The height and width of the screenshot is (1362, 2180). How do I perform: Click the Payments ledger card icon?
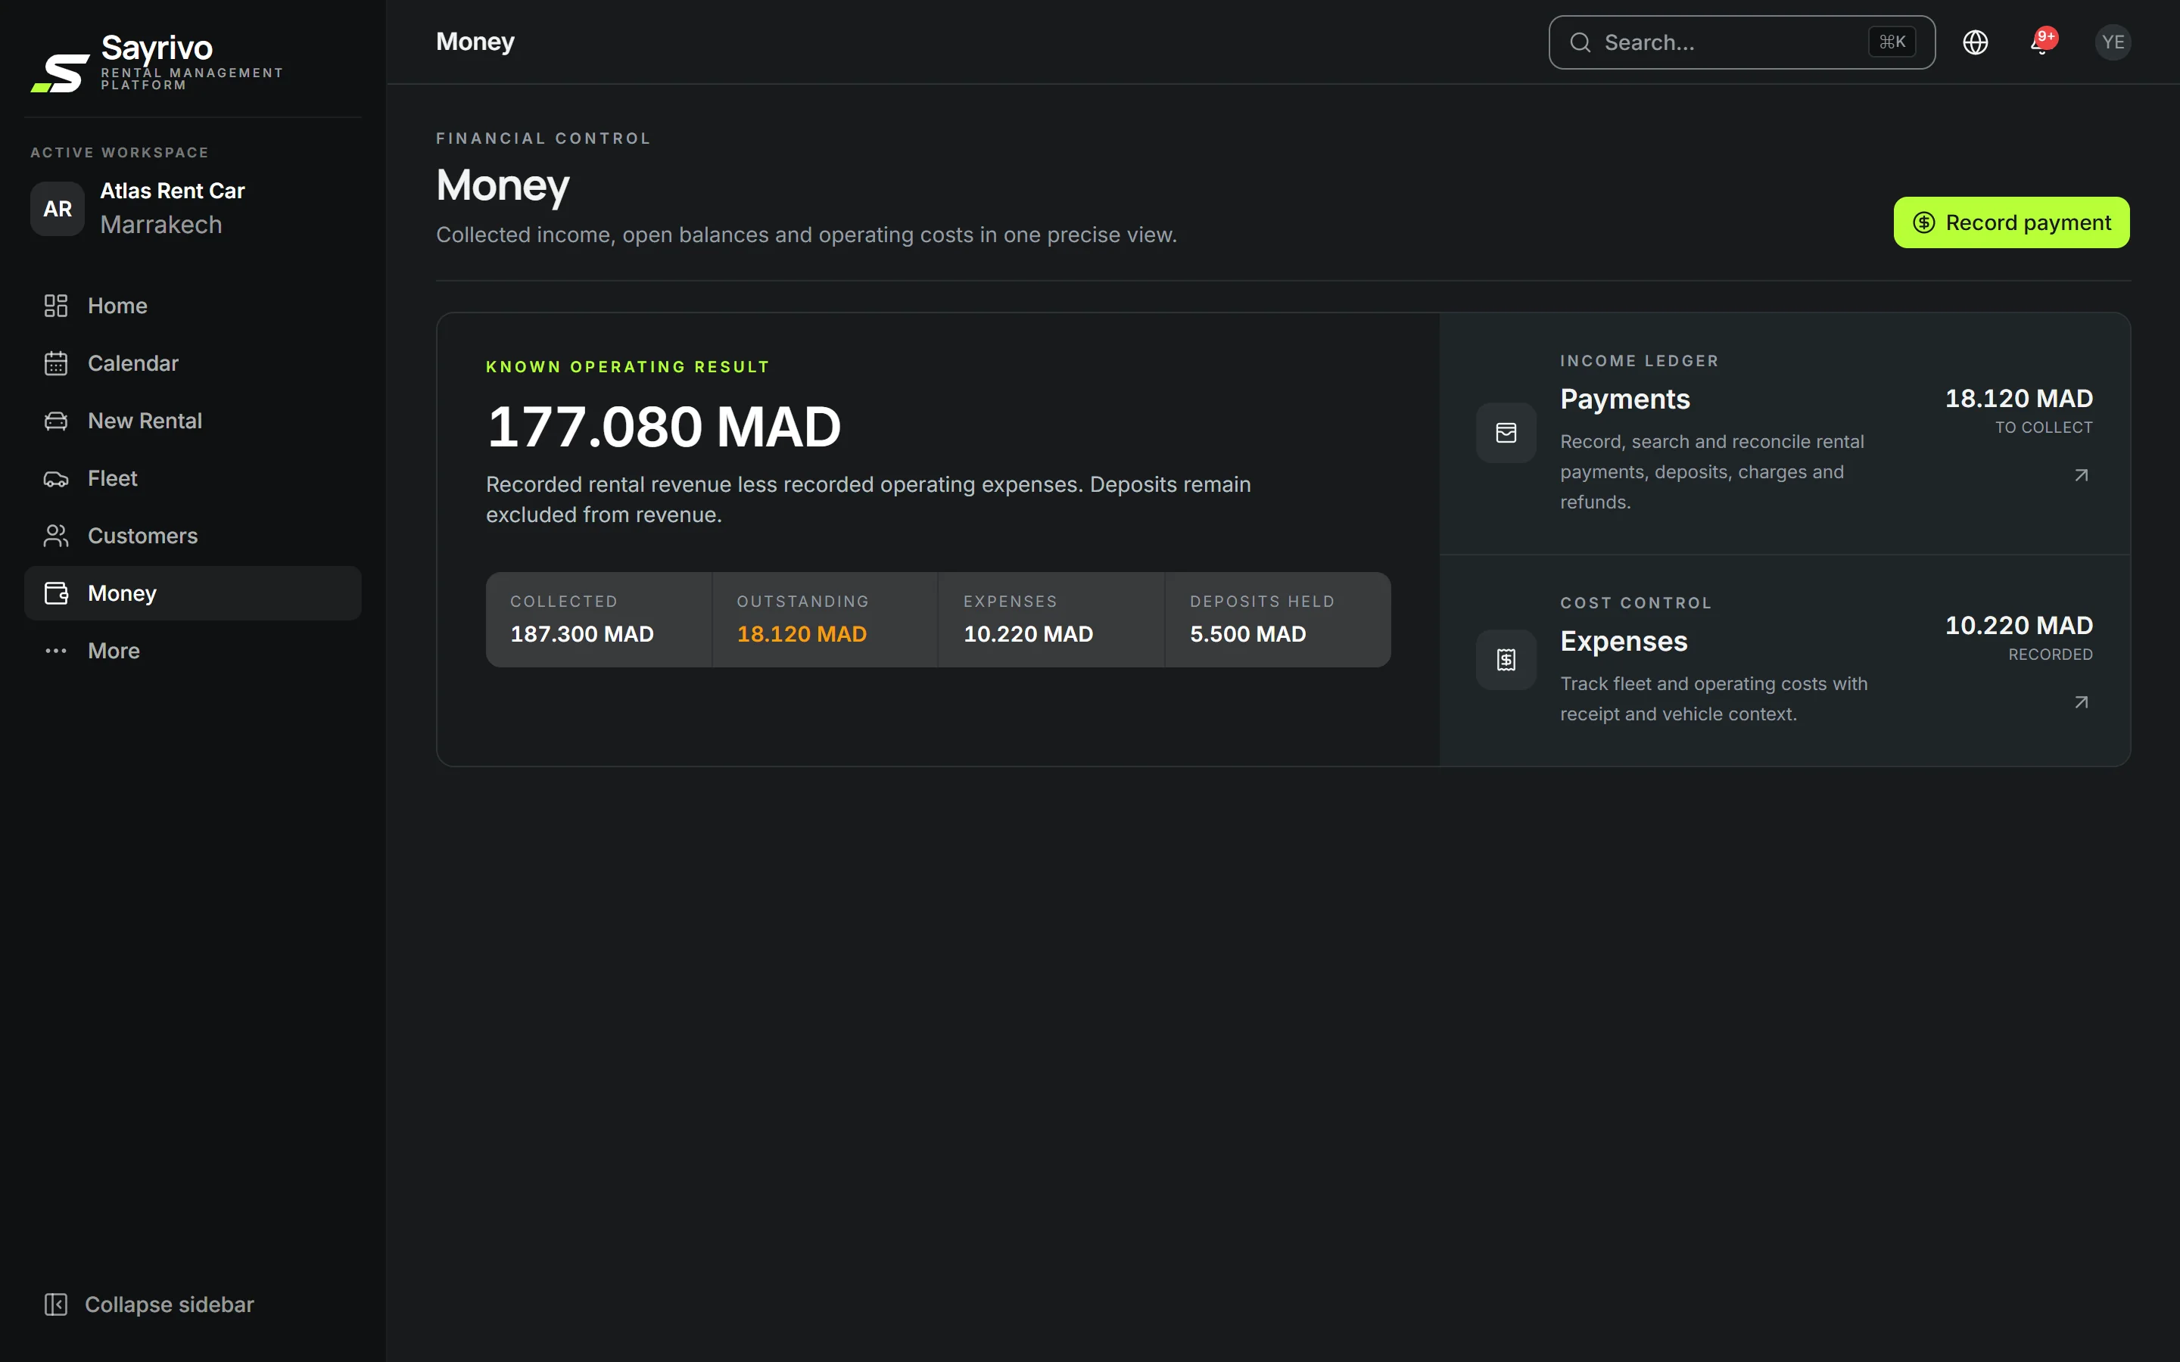pyautogui.click(x=1506, y=434)
